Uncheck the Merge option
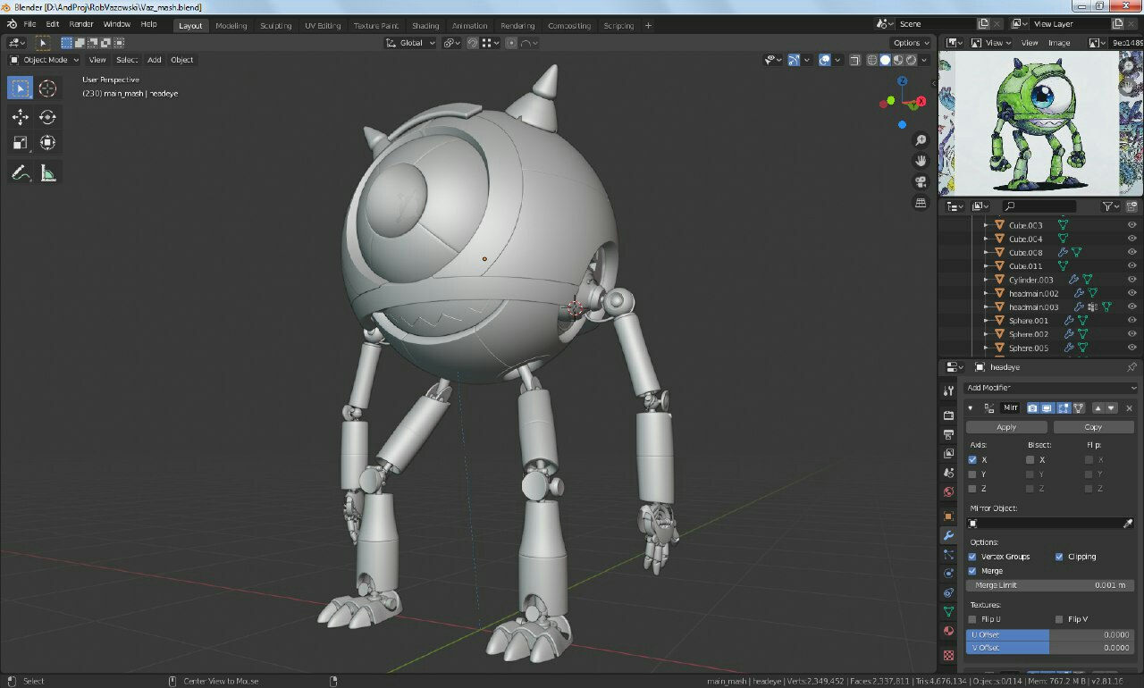The height and width of the screenshot is (688, 1144). pyautogui.click(x=972, y=570)
